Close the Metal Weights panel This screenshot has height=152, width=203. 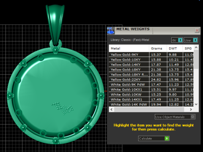click(x=197, y=30)
